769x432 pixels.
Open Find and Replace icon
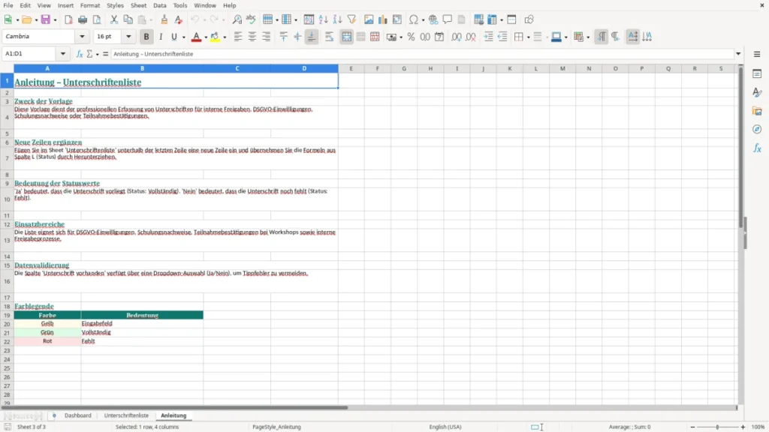click(237, 19)
